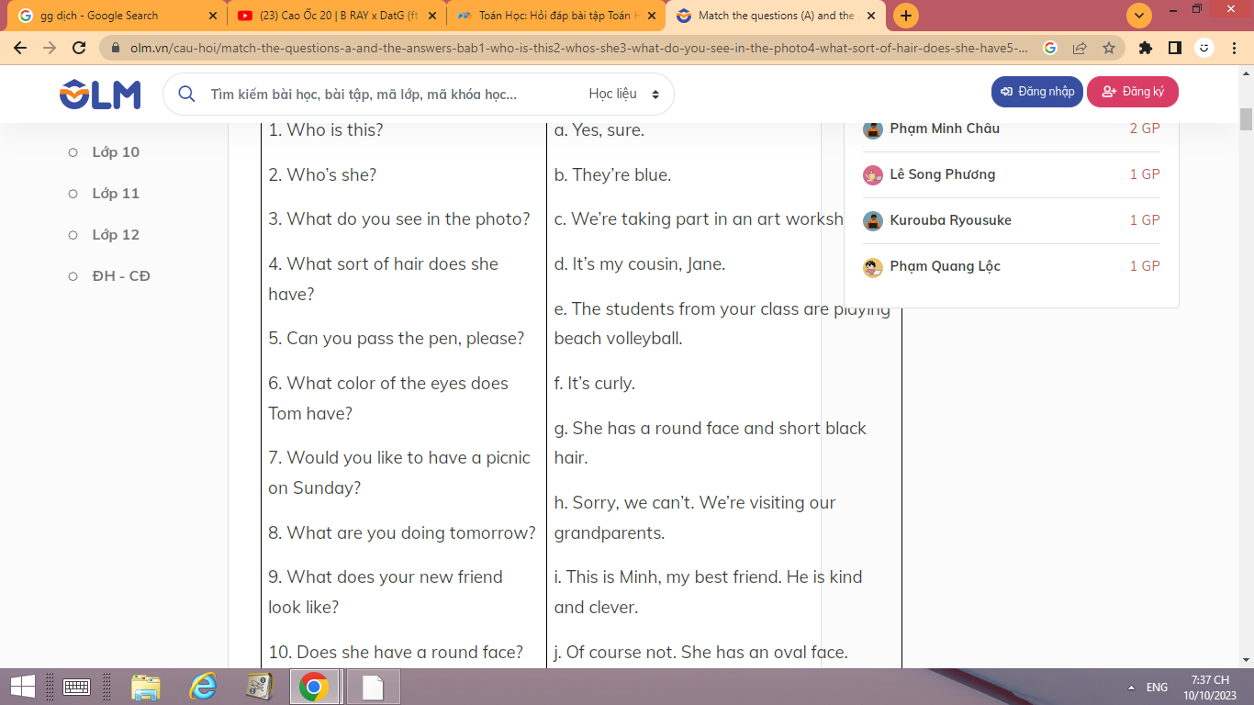
Task: Select the Lớp 11 option
Action: (116, 194)
